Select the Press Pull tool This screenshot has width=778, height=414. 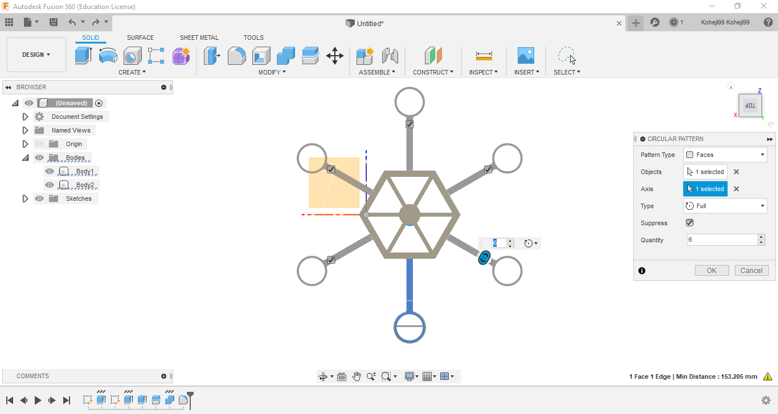click(212, 56)
